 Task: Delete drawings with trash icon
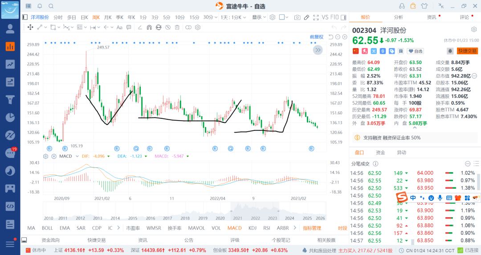pyautogui.click(x=177, y=27)
